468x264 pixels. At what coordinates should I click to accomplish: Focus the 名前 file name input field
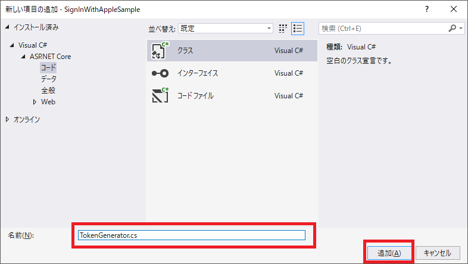coord(192,235)
